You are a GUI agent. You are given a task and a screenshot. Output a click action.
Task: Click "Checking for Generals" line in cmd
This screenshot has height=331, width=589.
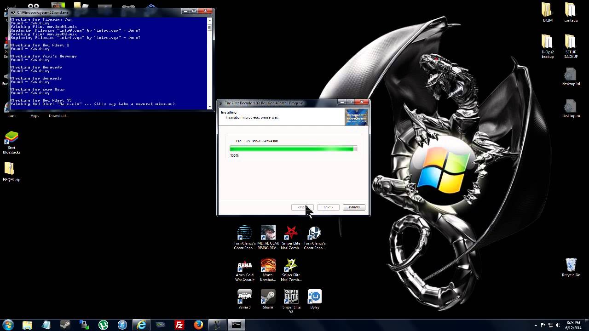[x=36, y=78]
